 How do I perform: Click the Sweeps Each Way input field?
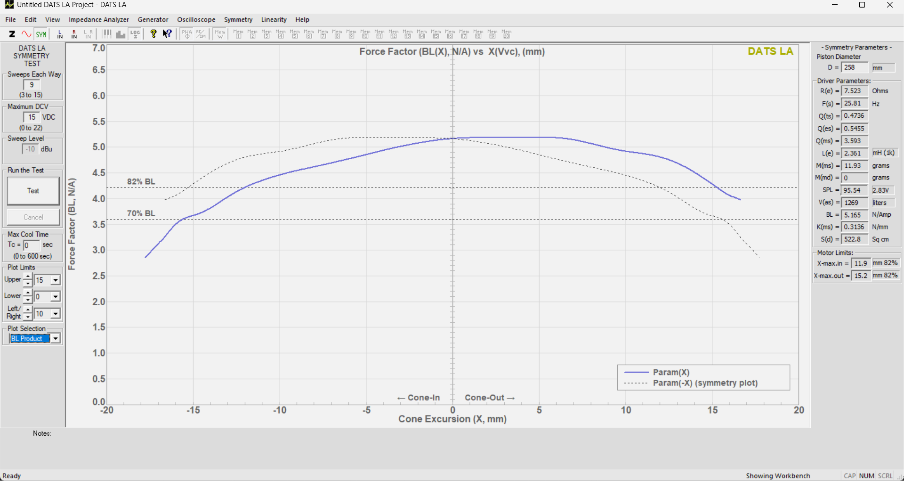32,85
